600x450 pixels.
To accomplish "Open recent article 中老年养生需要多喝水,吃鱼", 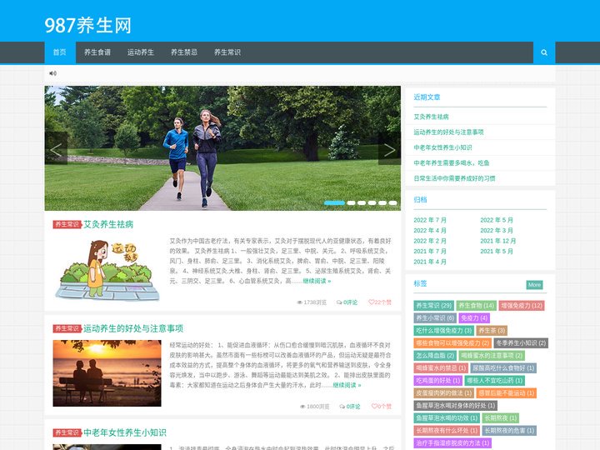I will [x=452, y=162].
